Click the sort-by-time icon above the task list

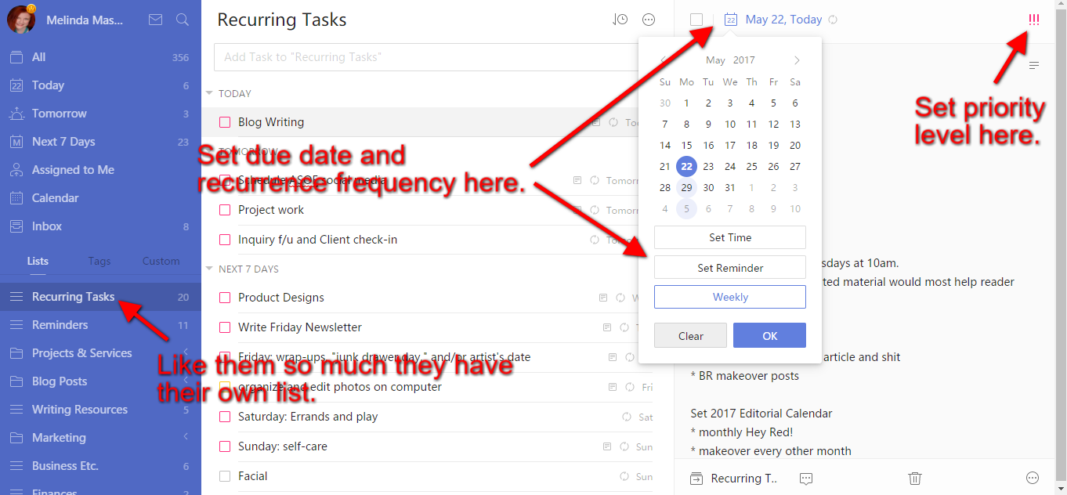click(620, 19)
